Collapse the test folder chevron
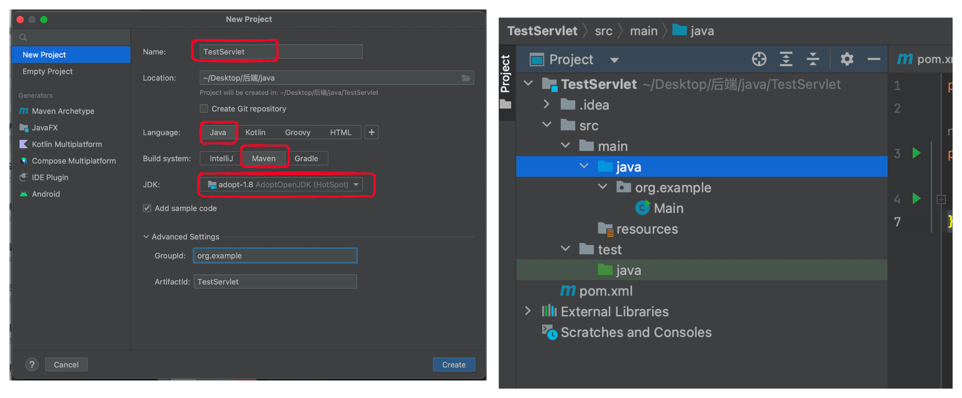The image size is (962, 398). pyautogui.click(x=565, y=248)
